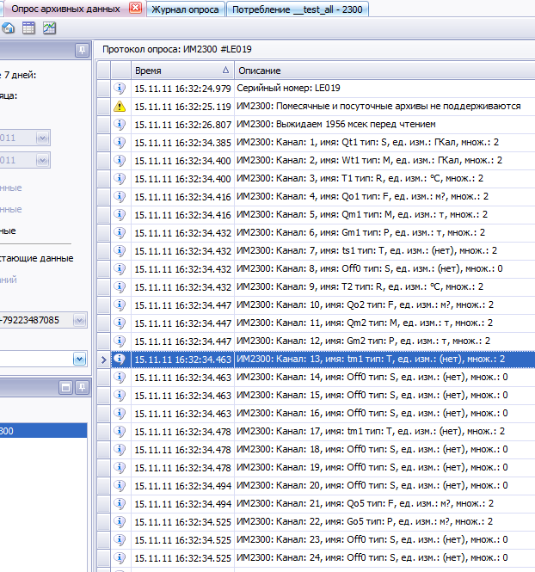
Task: Click info icon of Канал: 9 row
Action: (x=120, y=286)
